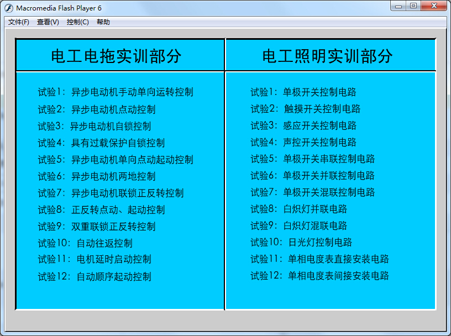Open 试验7: 异步电动机联锁正反转控制
Screen dimensions: 451x336
[x=111, y=193]
